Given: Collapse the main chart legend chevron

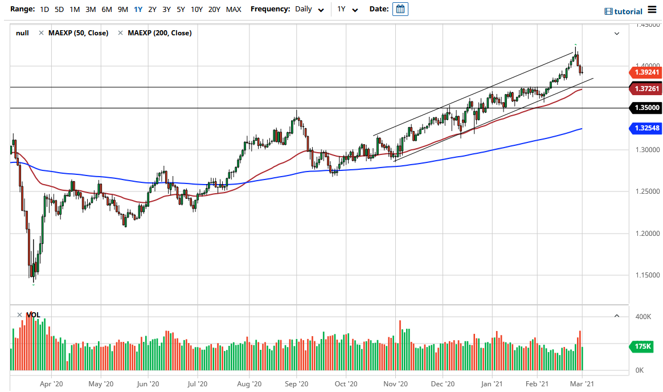Looking at the screenshot, I should (x=616, y=34).
